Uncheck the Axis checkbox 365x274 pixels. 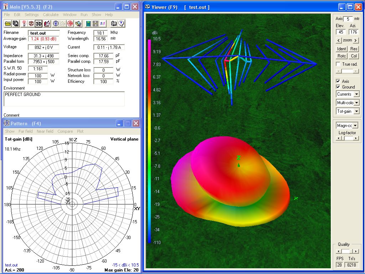[338, 81]
